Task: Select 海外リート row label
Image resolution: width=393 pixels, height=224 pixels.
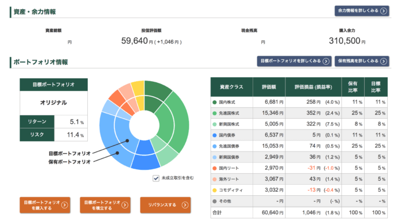Action: (229, 179)
